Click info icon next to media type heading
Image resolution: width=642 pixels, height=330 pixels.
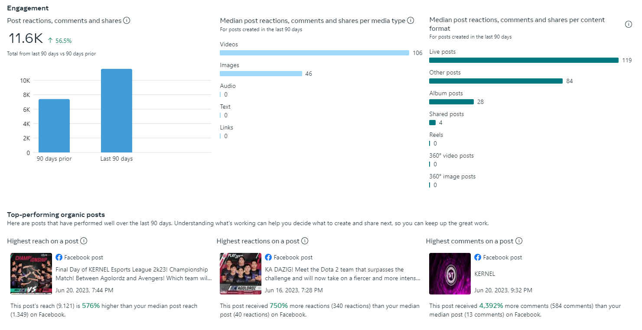pos(411,20)
